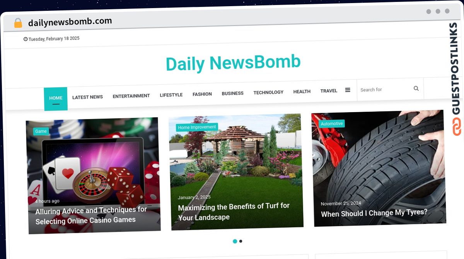Click the search magnifier icon

click(x=416, y=89)
